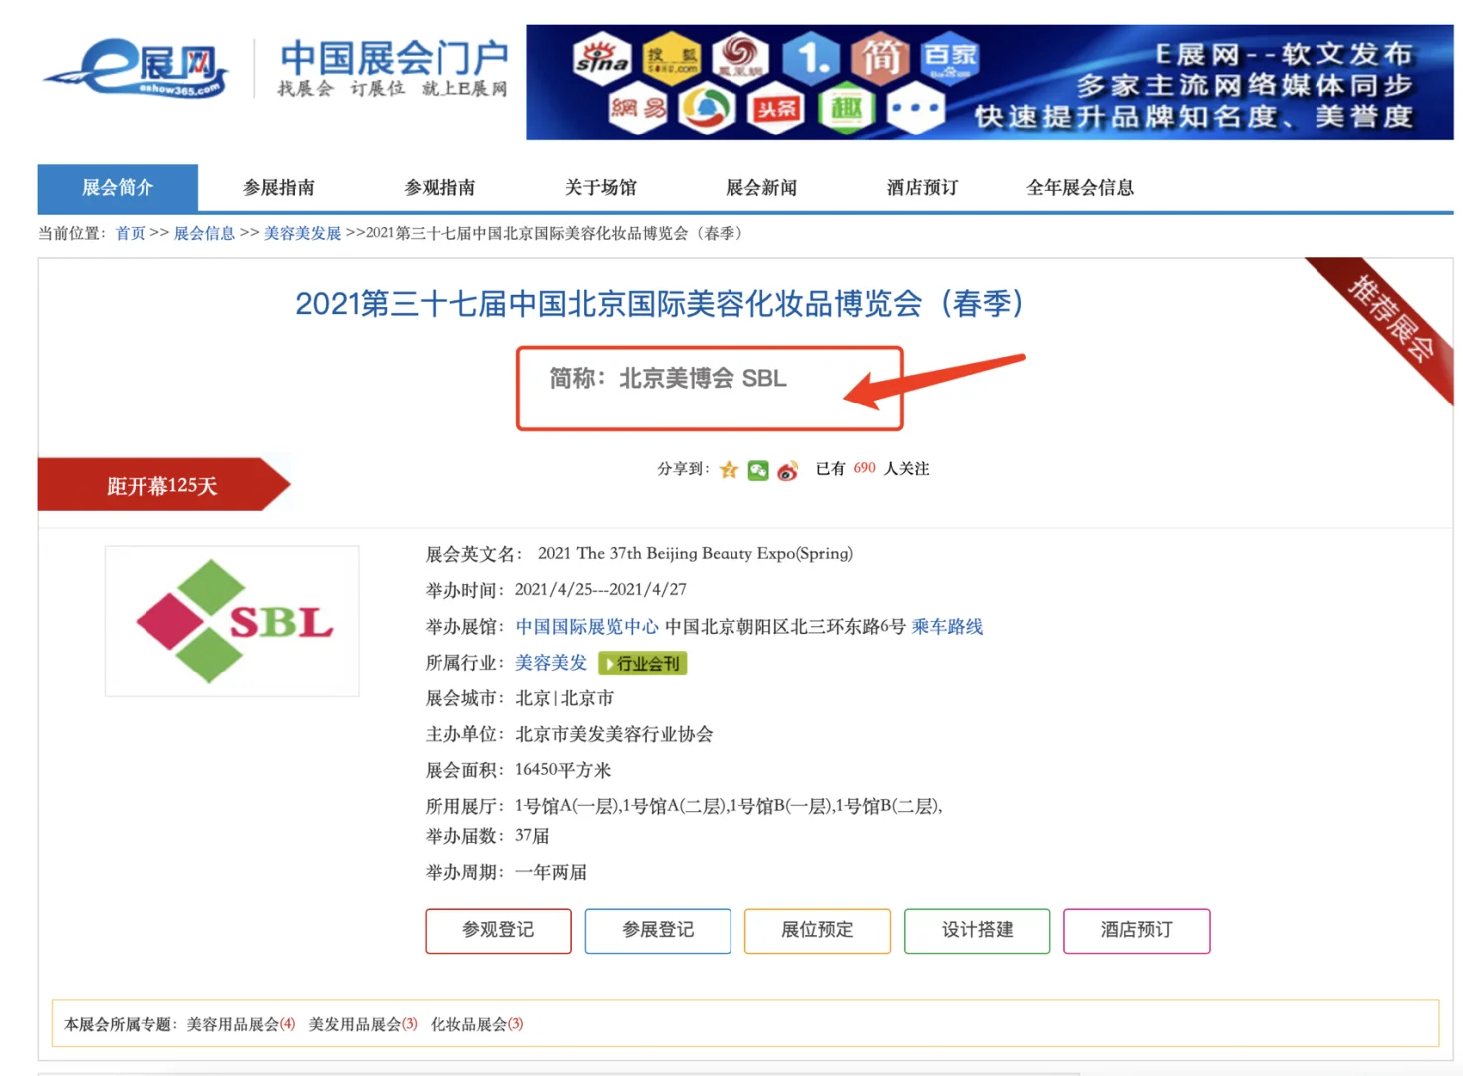Open the 酒店预订 navigation tab

pos(920,187)
